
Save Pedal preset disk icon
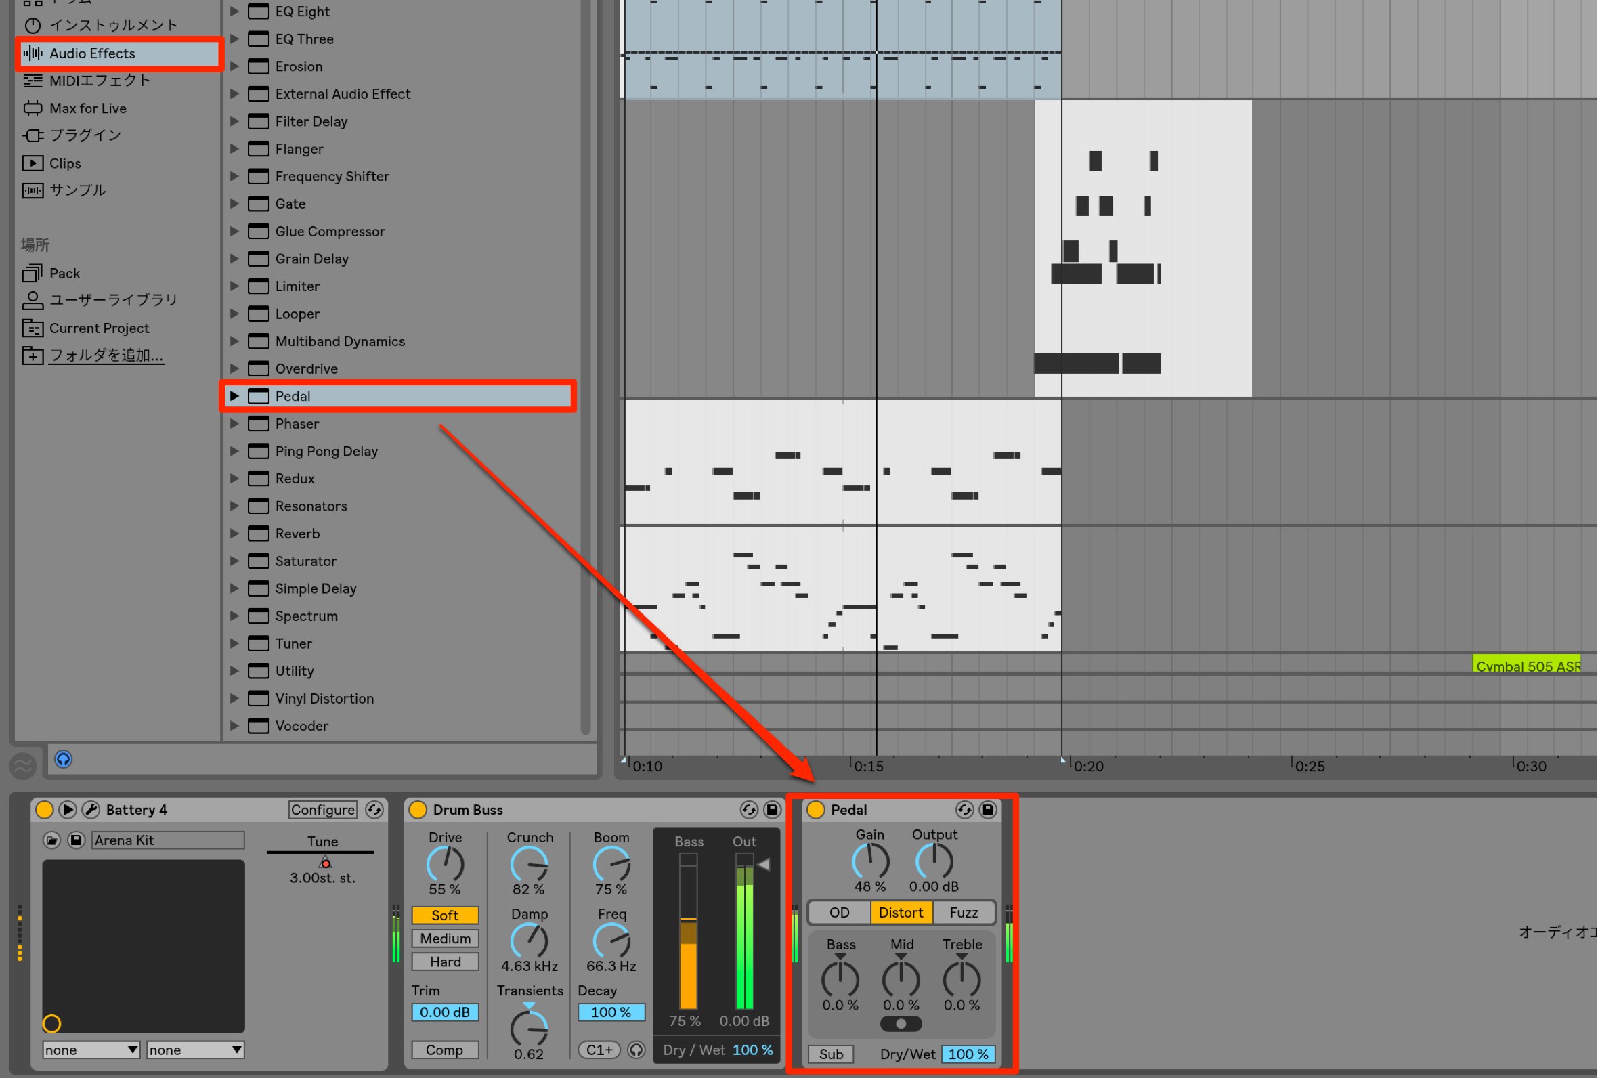(988, 809)
